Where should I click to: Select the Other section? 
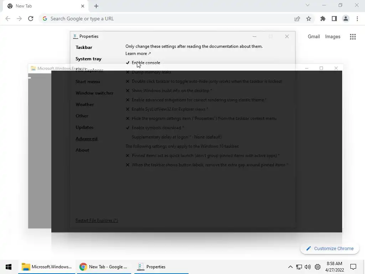(82, 116)
